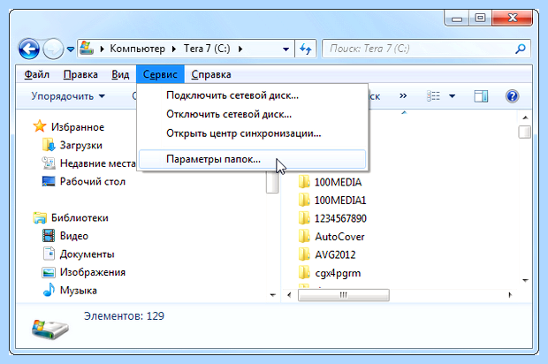Screen dimensions: 548x364
Task: Click the Документы page icon
Action: click(x=49, y=254)
